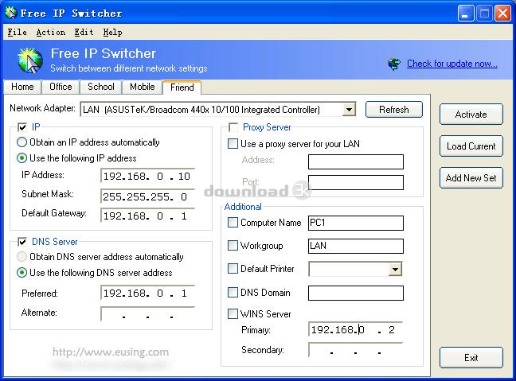Select Obtain an IP address automatically

[x=21, y=142]
